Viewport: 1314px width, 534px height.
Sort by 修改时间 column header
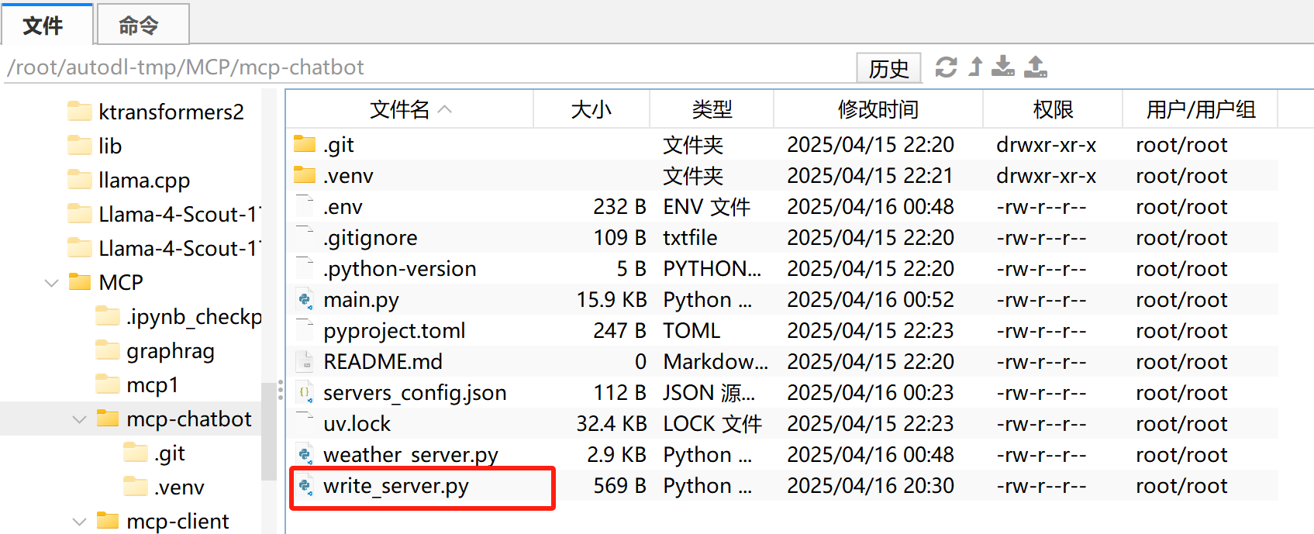pos(878,109)
